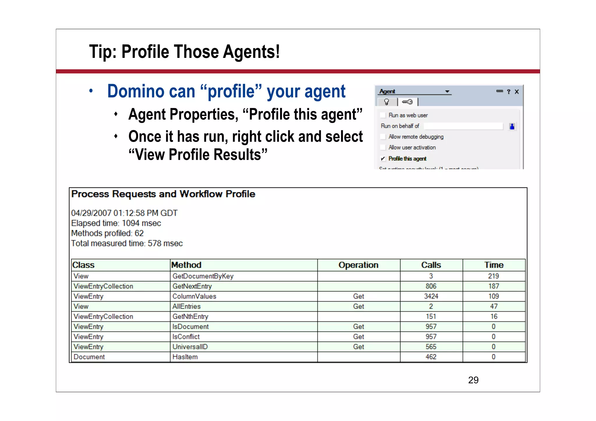
Task: Click the Time column header
Action: coord(494,265)
